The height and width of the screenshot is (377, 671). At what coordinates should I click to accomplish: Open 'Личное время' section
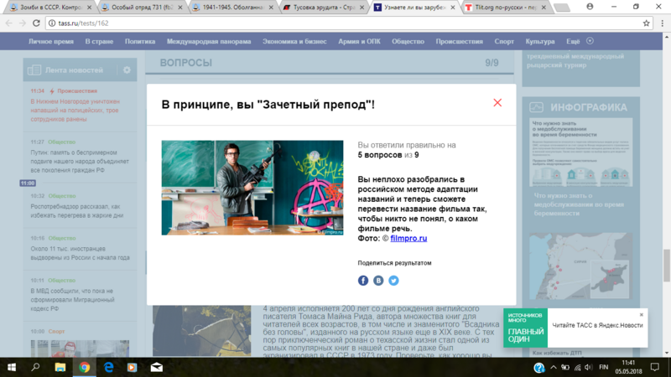pyautogui.click(x=51, y=41)
